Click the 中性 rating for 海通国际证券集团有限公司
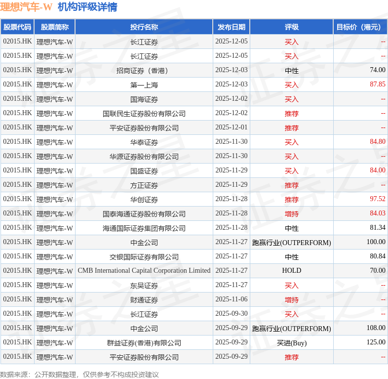388x379 pixels. [x=292, y=228]
